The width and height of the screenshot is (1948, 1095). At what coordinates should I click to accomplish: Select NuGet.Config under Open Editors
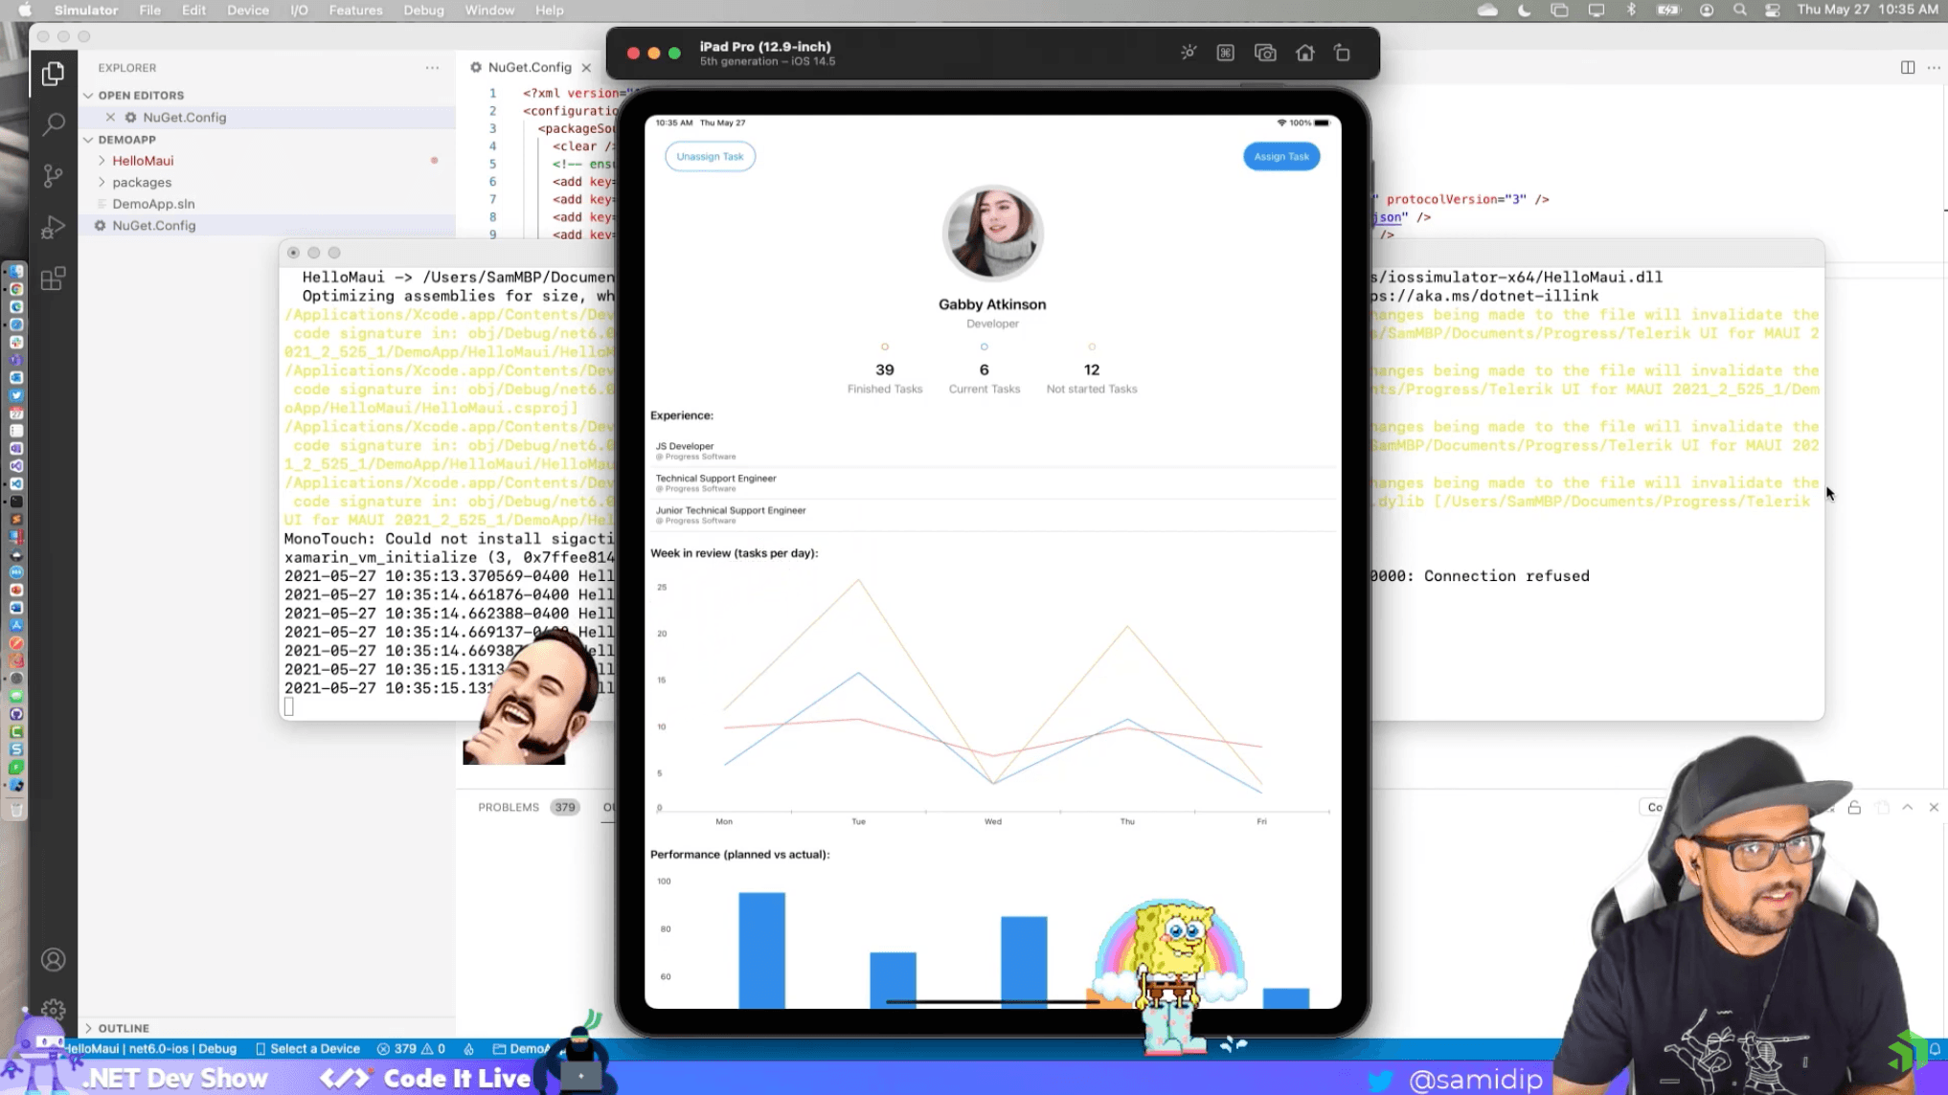tap(184, 117)
